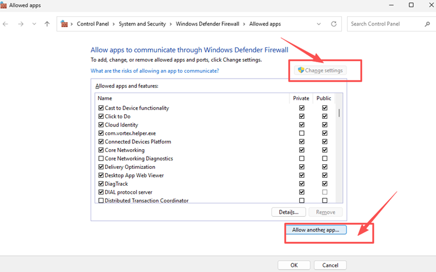
Task: Check Distributed Transaction Coordinator name checkbox
Action: pyautogui.click(x=101, y=200)
